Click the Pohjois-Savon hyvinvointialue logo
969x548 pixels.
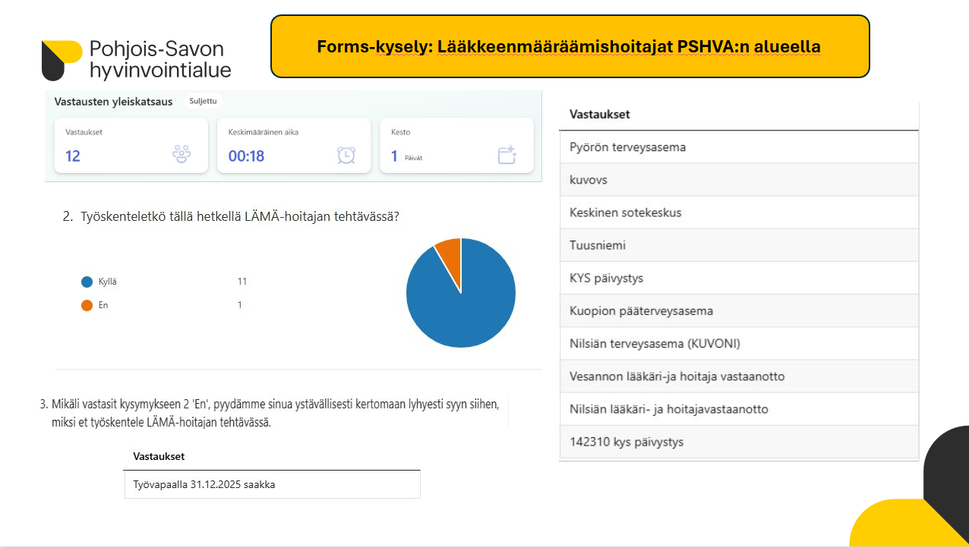(x=137, y=60)
